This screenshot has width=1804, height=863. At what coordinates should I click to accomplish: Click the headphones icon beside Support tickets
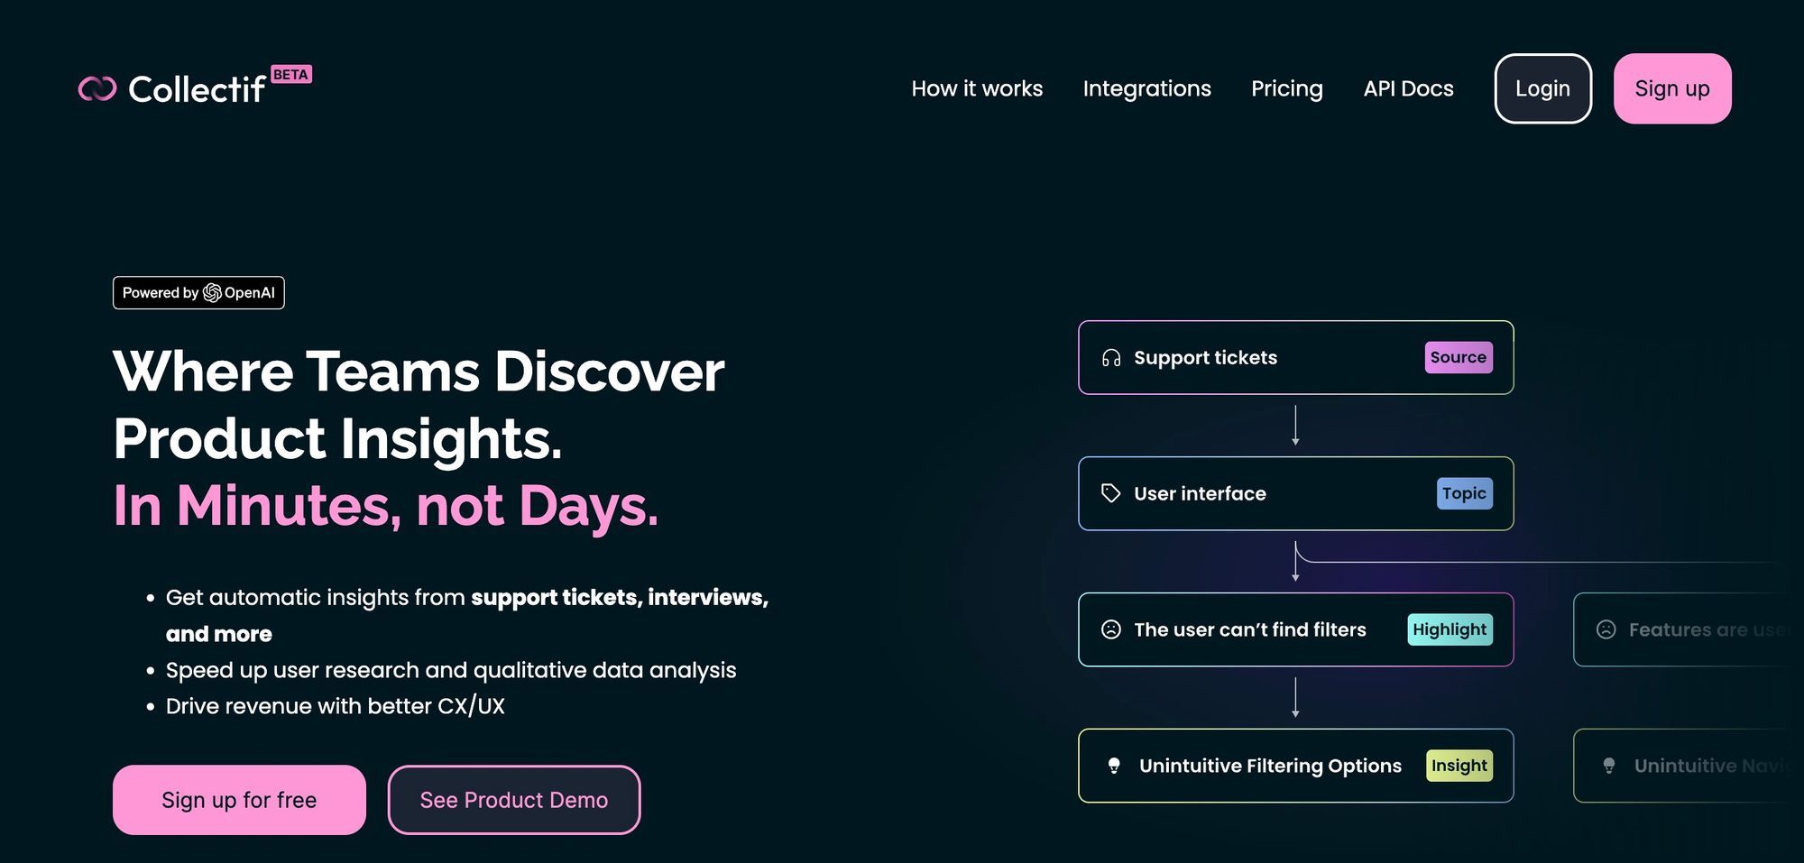coord(1111,358)
